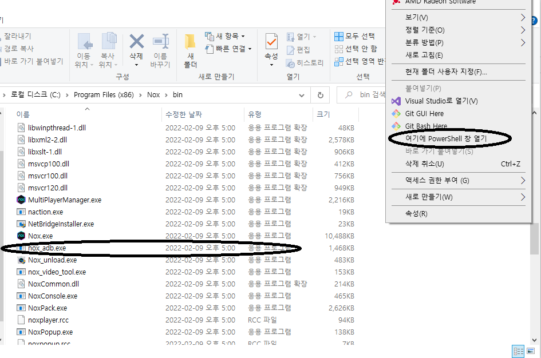Screen dimensions: 541x358
Task: Click the refresh button beside address bar
Action: click(x=320, y=95)
